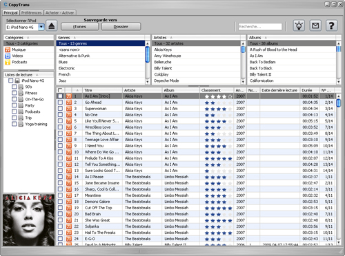Image resolution: width=345 pixels, height=256 pixels.
Task: Select Back To Black in Albums list
Action: pos(261,68)
